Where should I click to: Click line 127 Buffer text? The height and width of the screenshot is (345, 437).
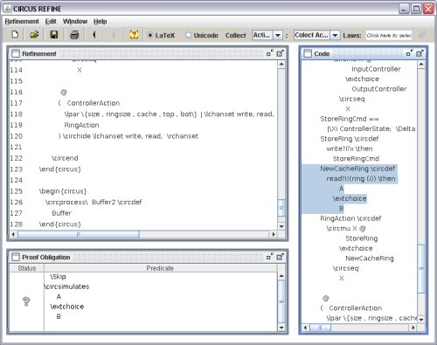[x=61, y=213]
